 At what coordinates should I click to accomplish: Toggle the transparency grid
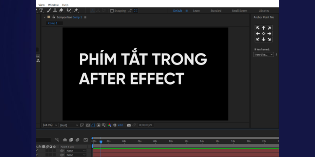coord(88,125)
